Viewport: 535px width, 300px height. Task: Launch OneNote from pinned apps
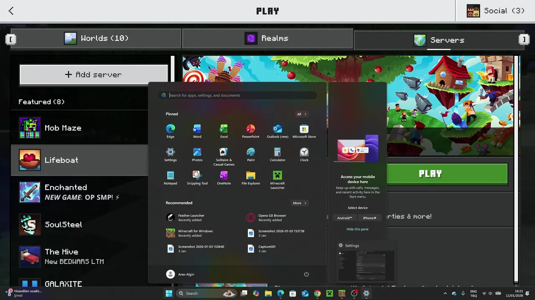[x=224, y=178]
